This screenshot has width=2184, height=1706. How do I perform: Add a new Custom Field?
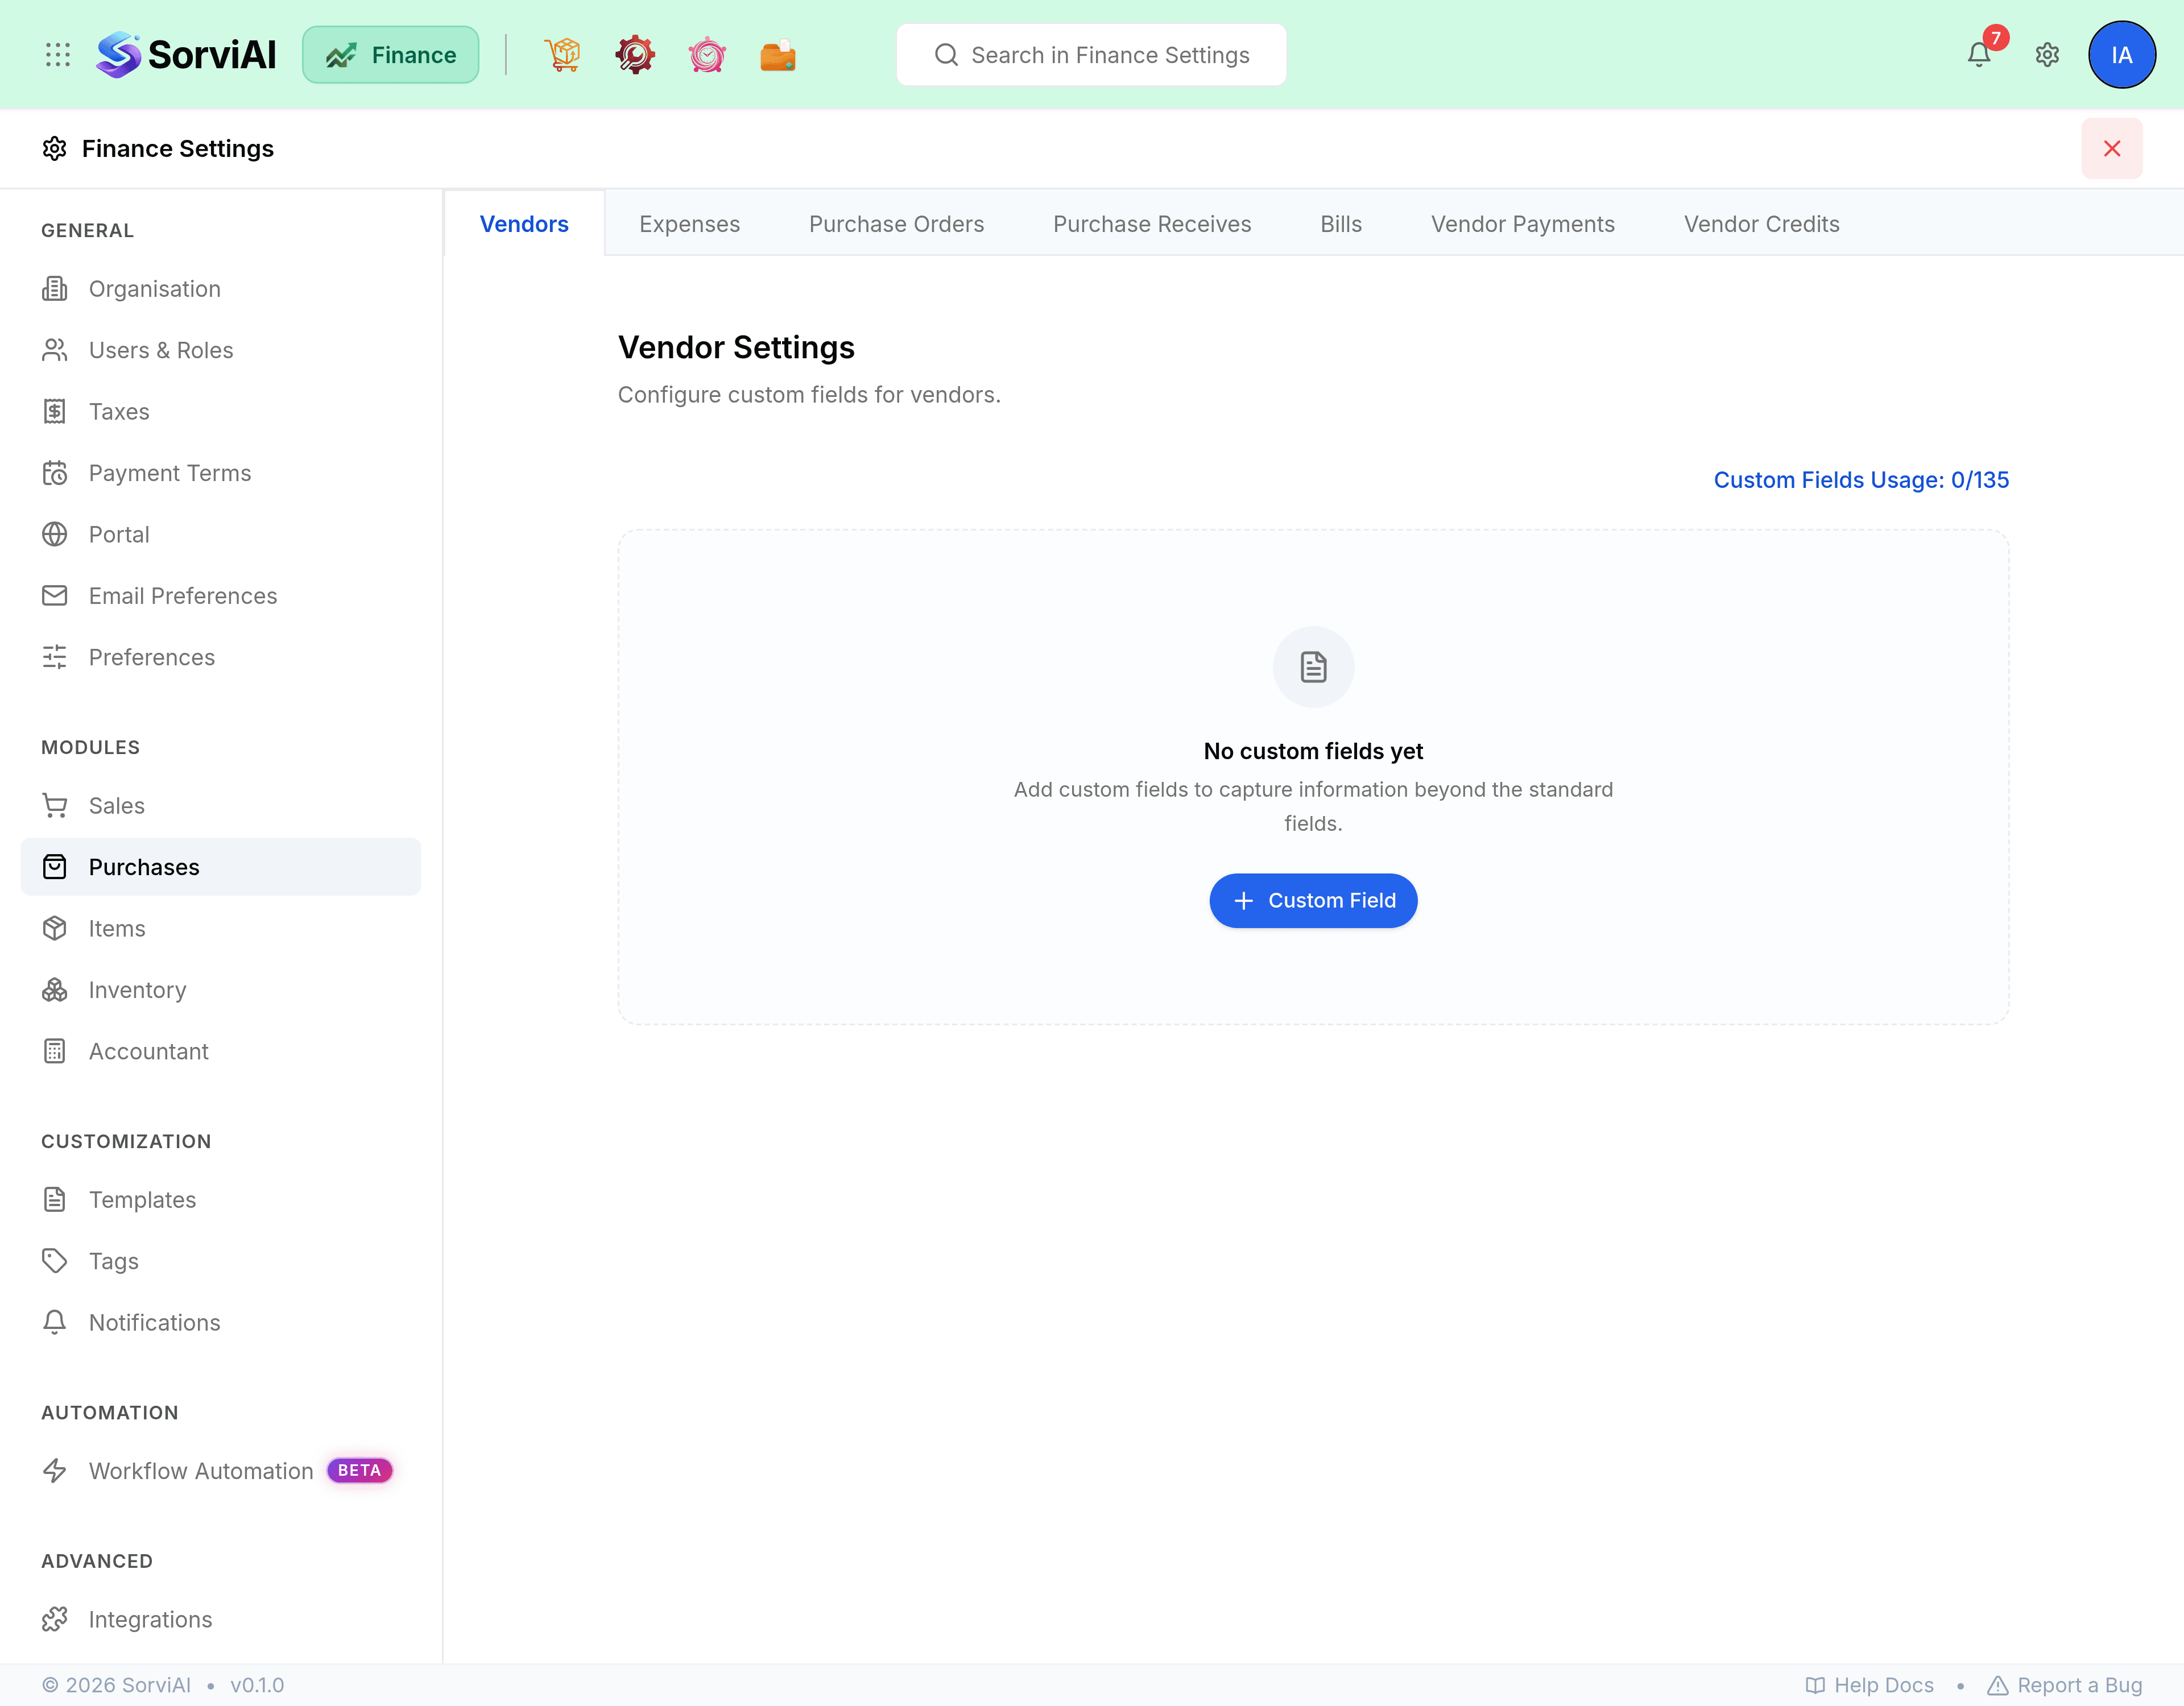1313,901
